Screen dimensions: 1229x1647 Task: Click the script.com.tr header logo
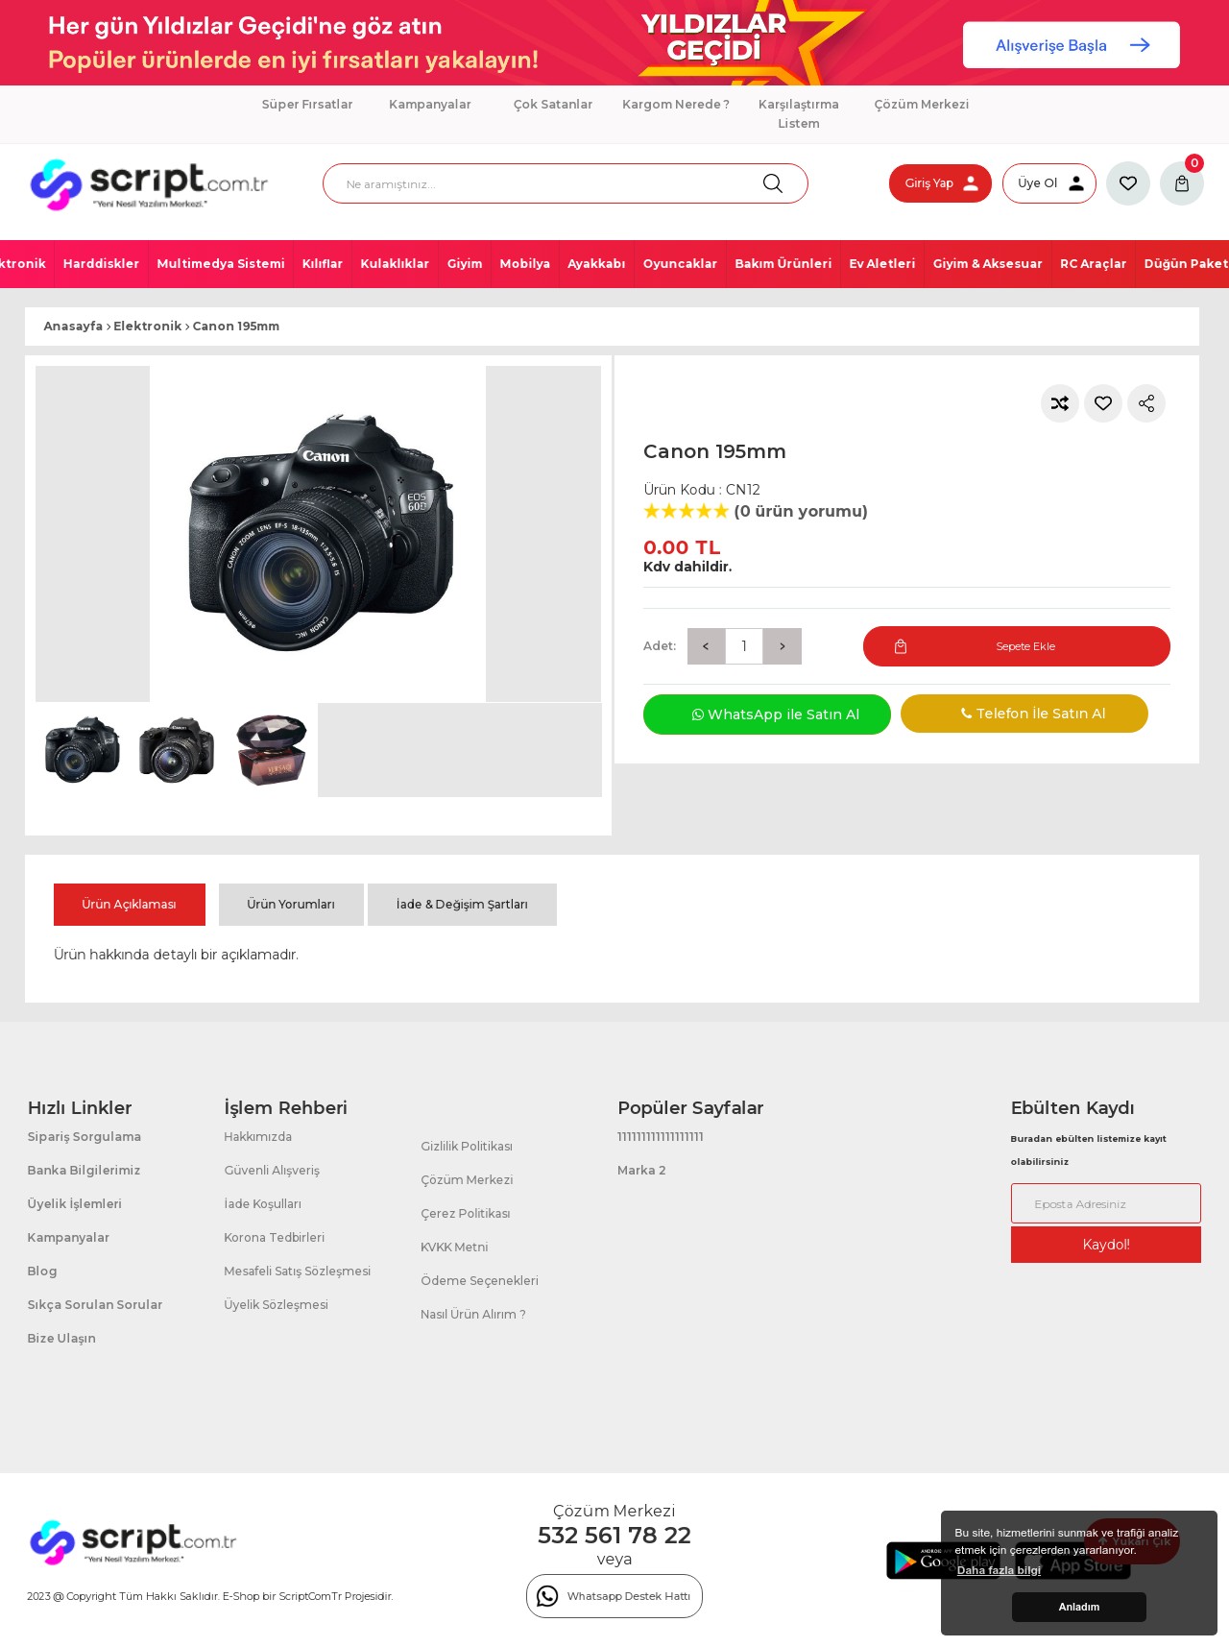click(149, 184)
